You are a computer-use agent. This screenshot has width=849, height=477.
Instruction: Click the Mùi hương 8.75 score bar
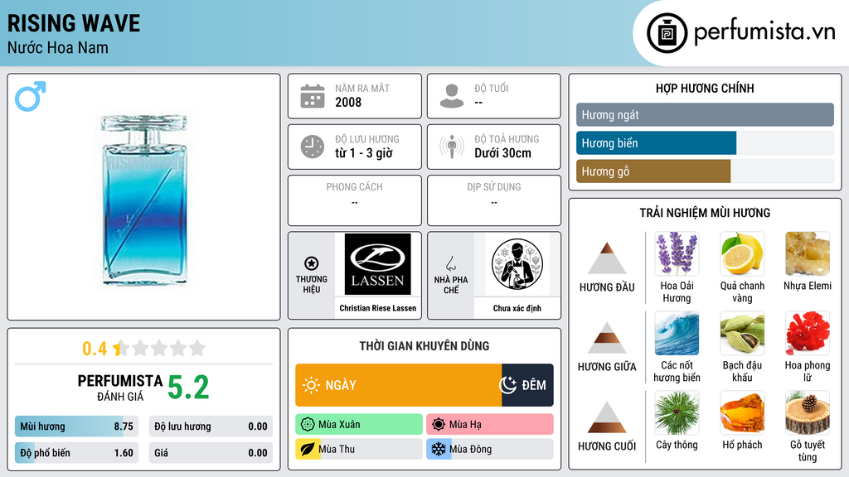click(76, 426)
